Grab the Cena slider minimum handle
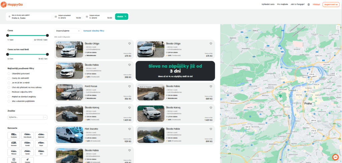Screen dimensions: 342x163 tap(8, 35)
